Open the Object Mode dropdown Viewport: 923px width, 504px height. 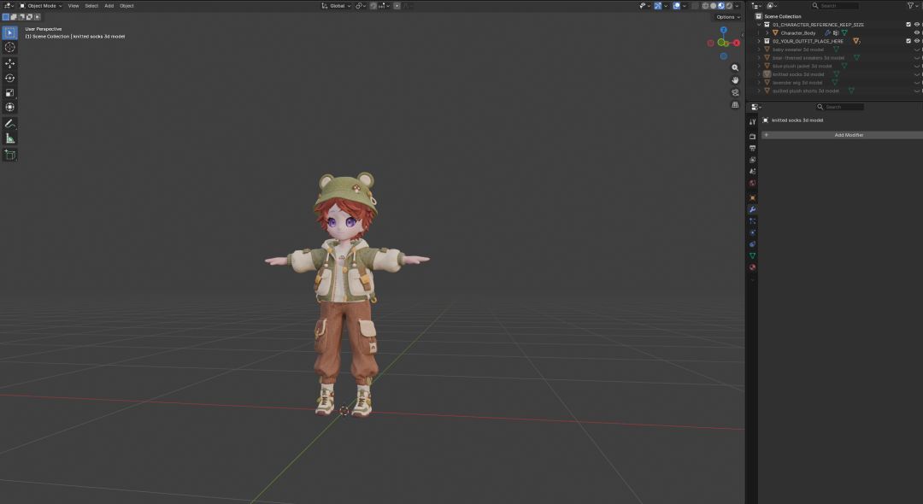click(41, 6)
